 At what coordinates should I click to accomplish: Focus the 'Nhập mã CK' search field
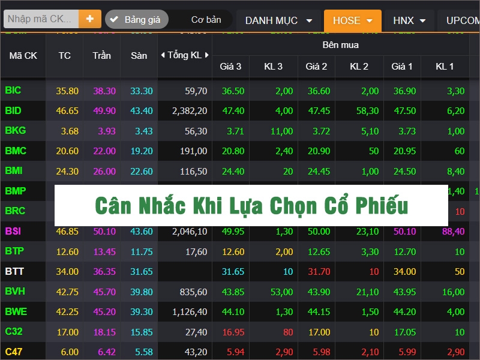[41, 19]
